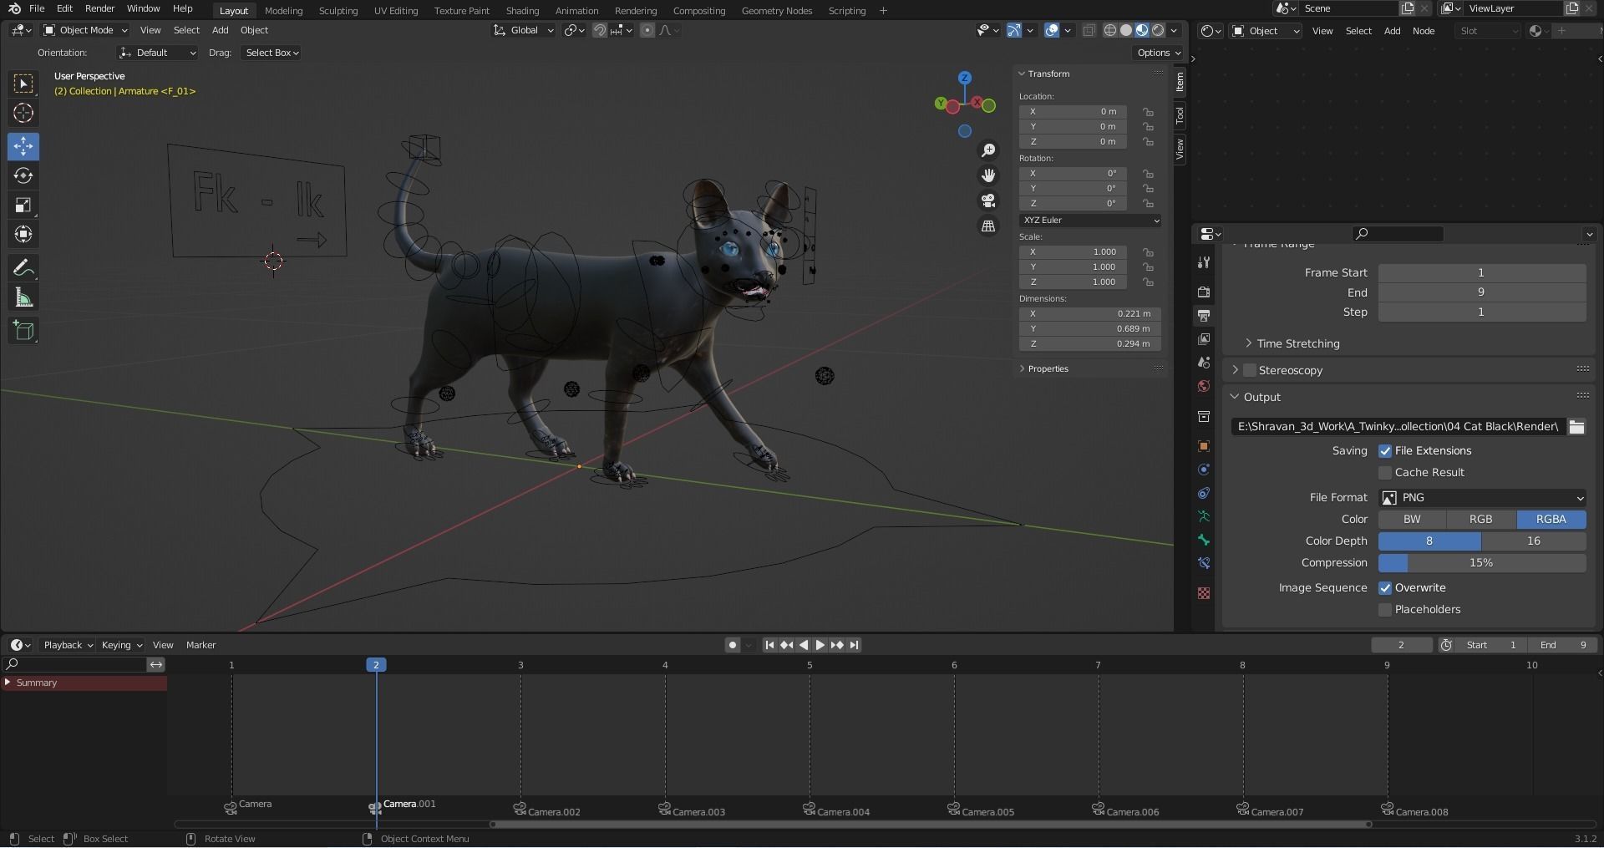
Task: Toggle File Extensions checkbox
Action: (x=1385, y=451)
